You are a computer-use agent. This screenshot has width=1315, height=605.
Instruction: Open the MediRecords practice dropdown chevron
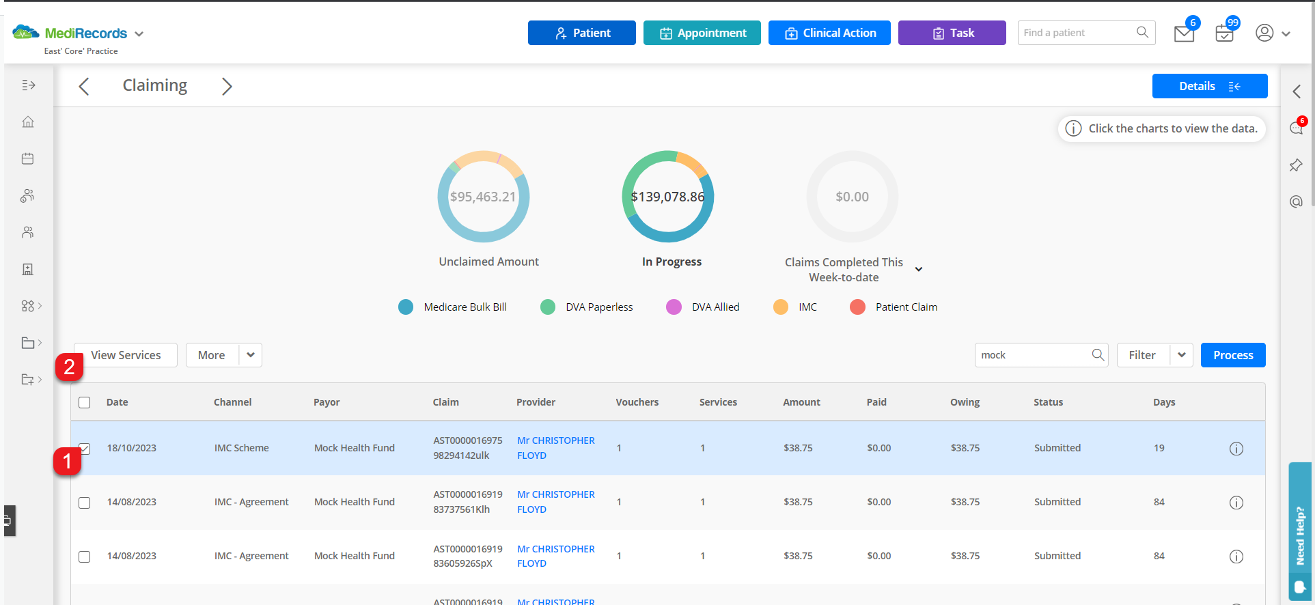(139, 34)
